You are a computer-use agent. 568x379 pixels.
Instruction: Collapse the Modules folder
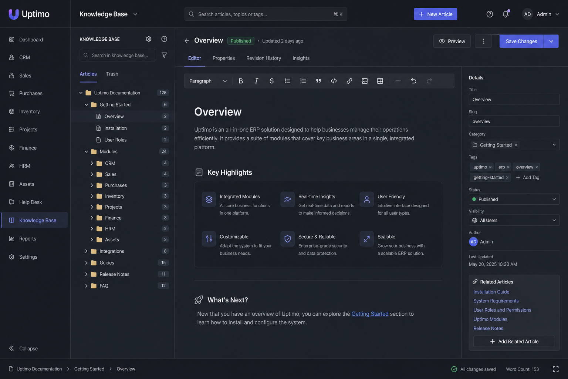pyautogui.click(x=86, y=152)
